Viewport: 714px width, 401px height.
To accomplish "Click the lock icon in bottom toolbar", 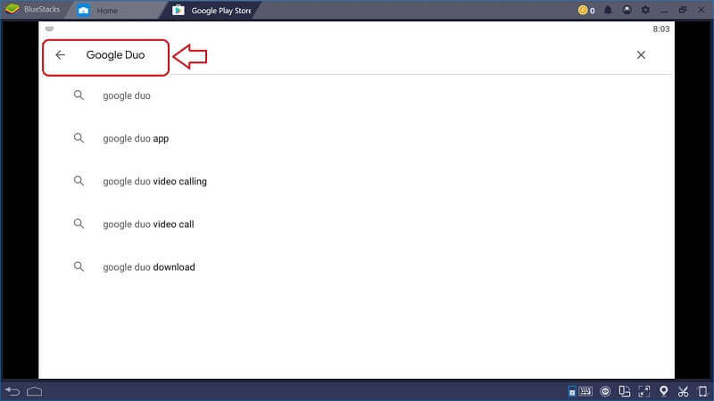I will pyautogui.click(x=572, y=391).
